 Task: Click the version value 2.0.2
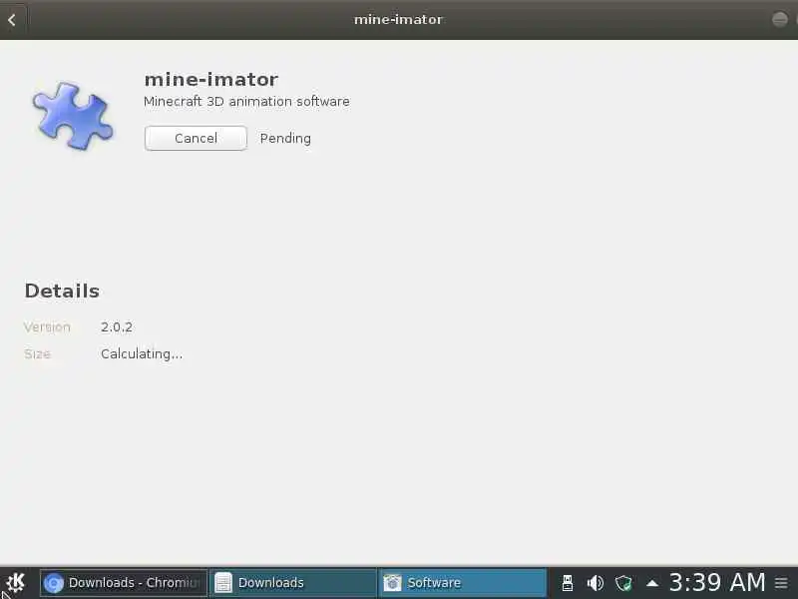[117, 327]
